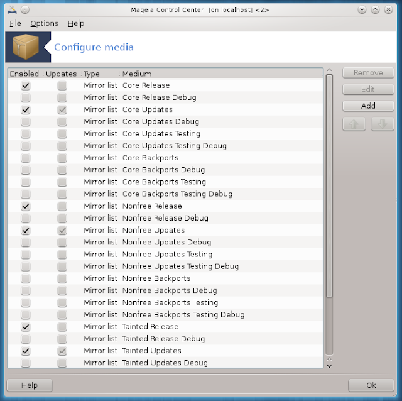This screenshot has width=402, height=401.
Task: Select the Core Backports Debug row
Action: click(x=165, y=170)
